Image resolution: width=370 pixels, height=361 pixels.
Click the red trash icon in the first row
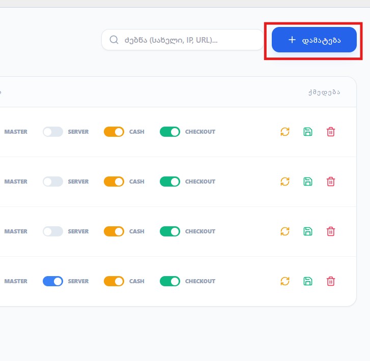coord(331,132)
